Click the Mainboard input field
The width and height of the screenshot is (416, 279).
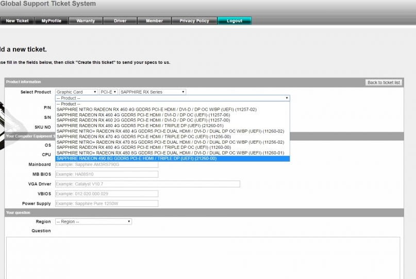(x=106, y=165)
